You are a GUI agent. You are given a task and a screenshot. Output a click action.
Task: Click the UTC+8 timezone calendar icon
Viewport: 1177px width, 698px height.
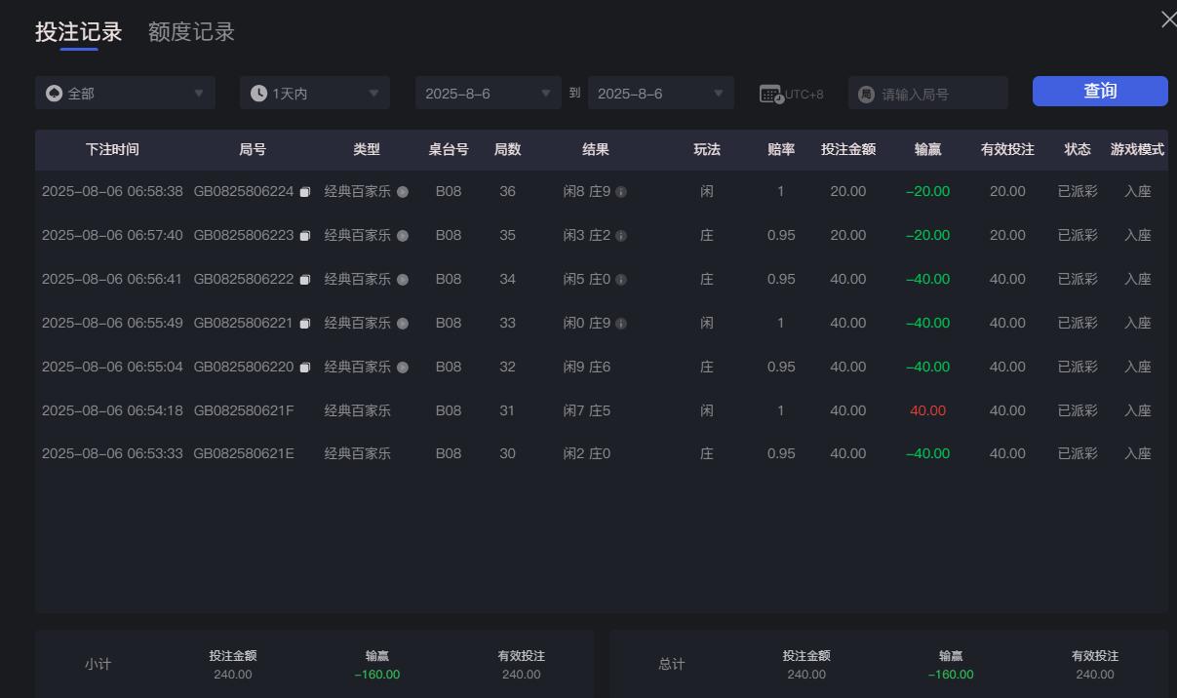(771, 93)
